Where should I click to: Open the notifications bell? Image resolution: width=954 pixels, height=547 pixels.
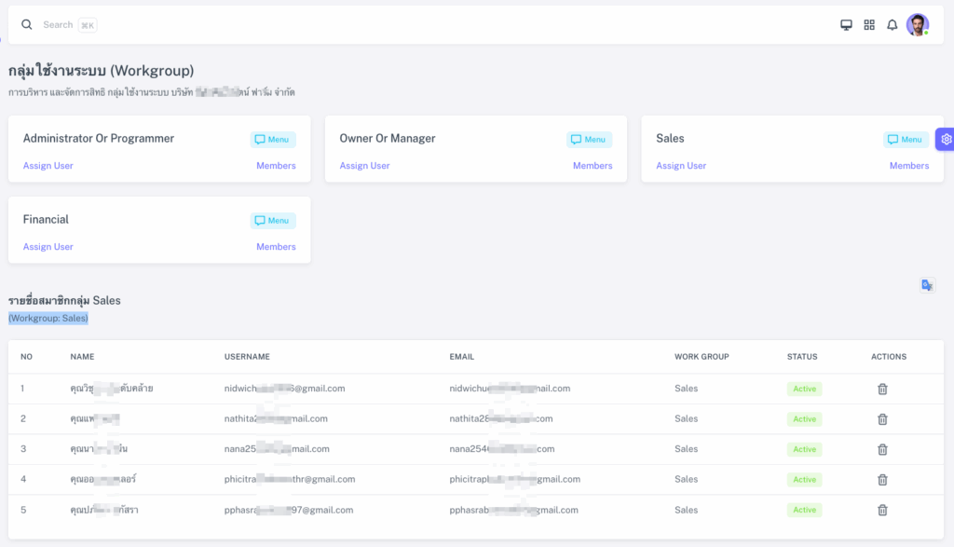pos(892,25)
